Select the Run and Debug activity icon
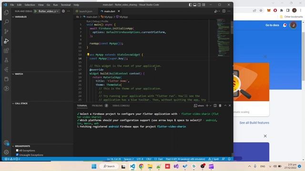The height and width of the screenshot is (171, 305). point(6,41)
